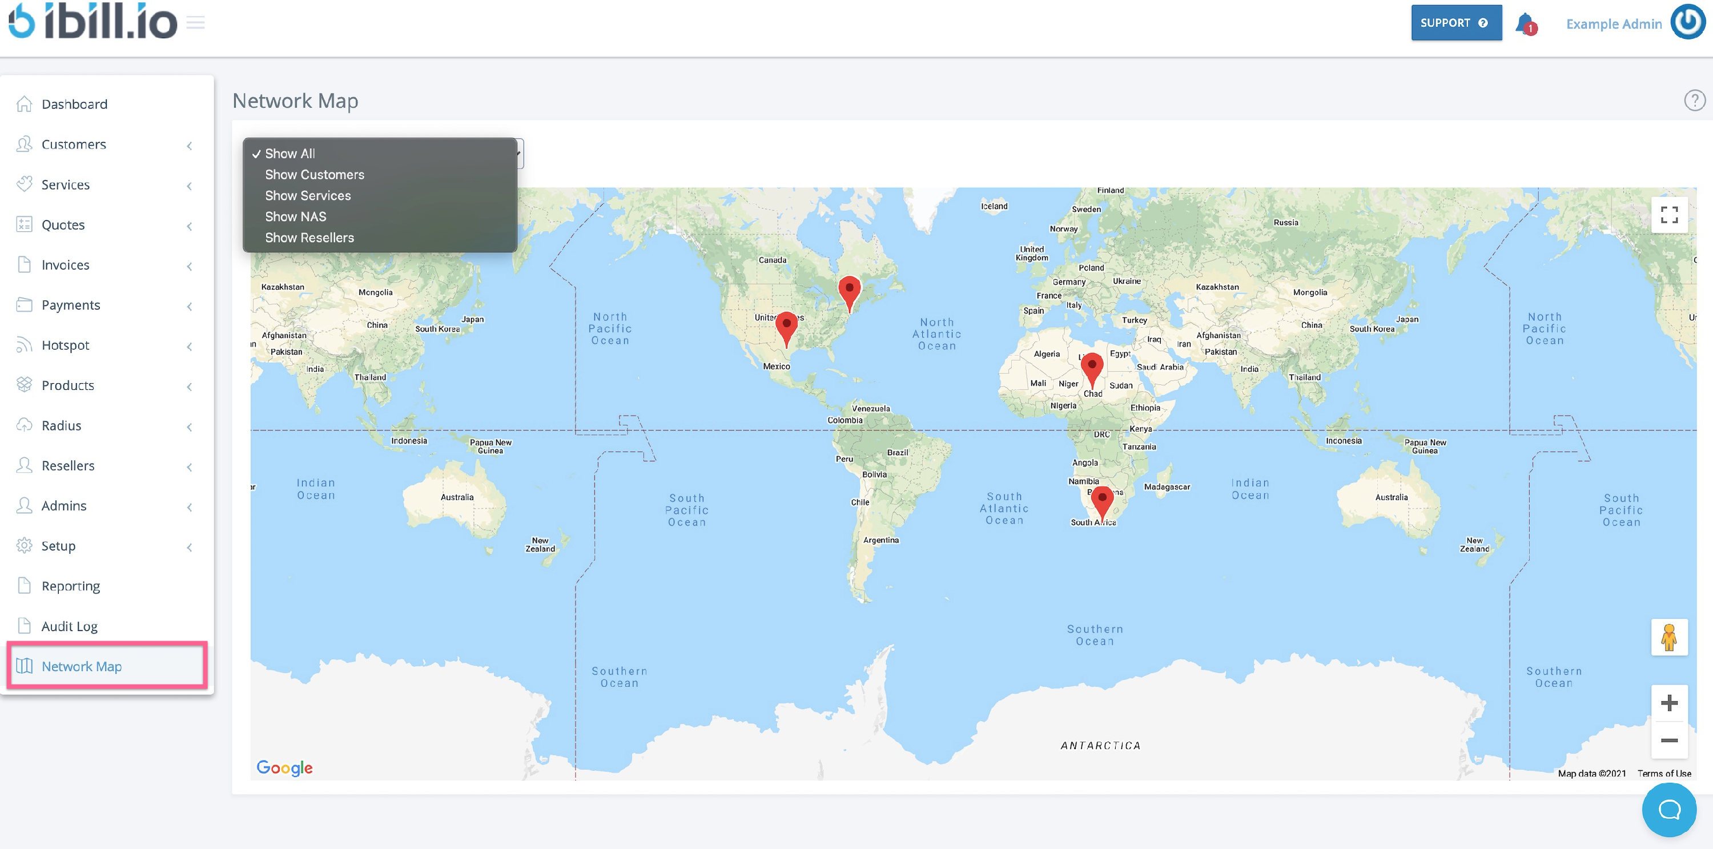
Task: Click the hamburger menu beside the ibill.io logo
Action: [x=194, y=21]
